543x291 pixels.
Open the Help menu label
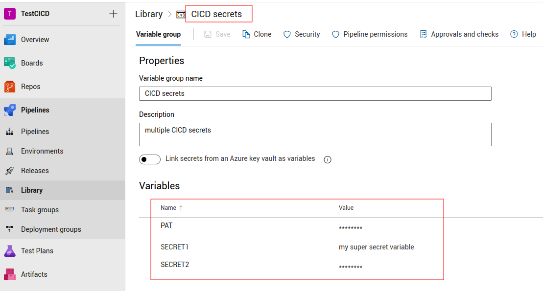(x=529, y=34)
